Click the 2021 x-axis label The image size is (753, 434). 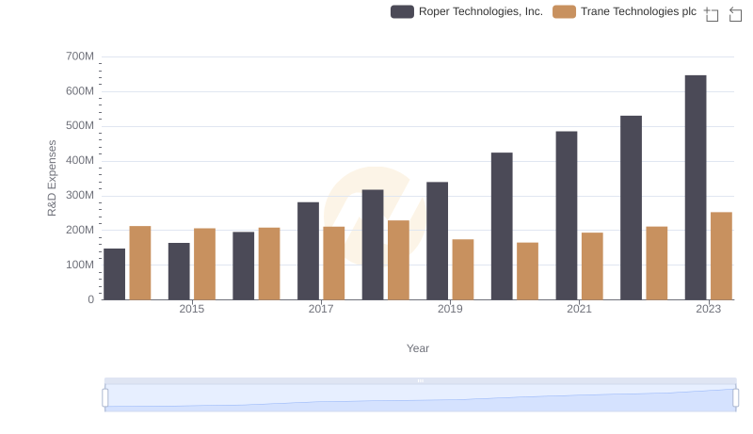pos(579,309)
